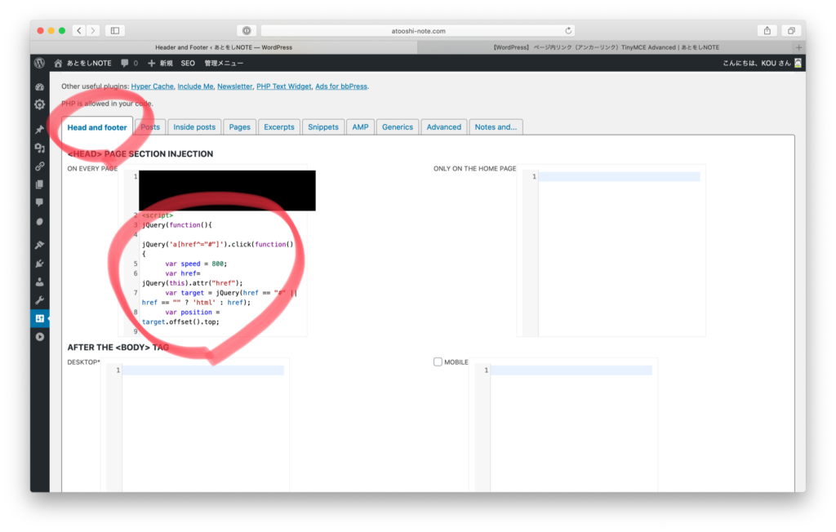Follow the PHP Text Widget link
The width and height of the screenshot is (836, 532).
point(283,86)
